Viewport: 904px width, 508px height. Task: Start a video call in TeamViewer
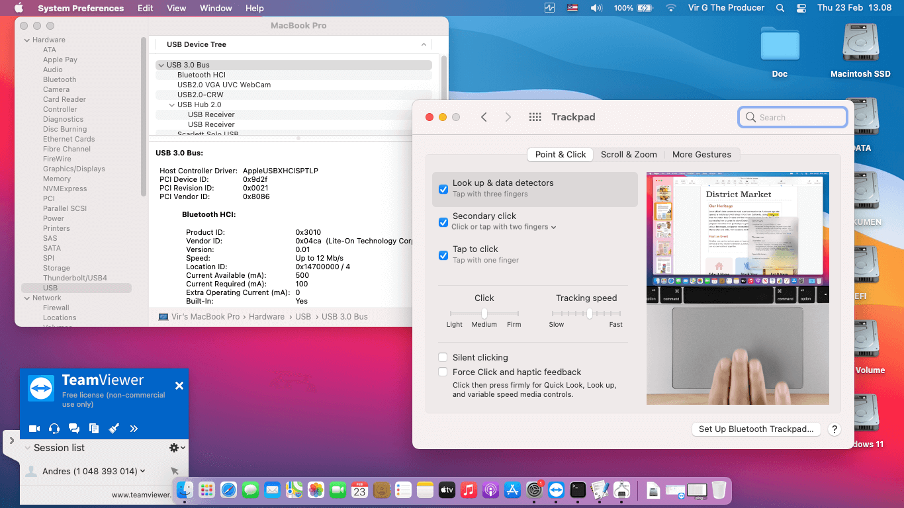(34, 428)
